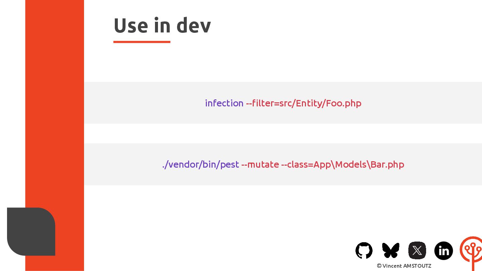Select the "App\Models\Bar.php" class value
Viewport: 482px width, 271px height.
point(359,165)
